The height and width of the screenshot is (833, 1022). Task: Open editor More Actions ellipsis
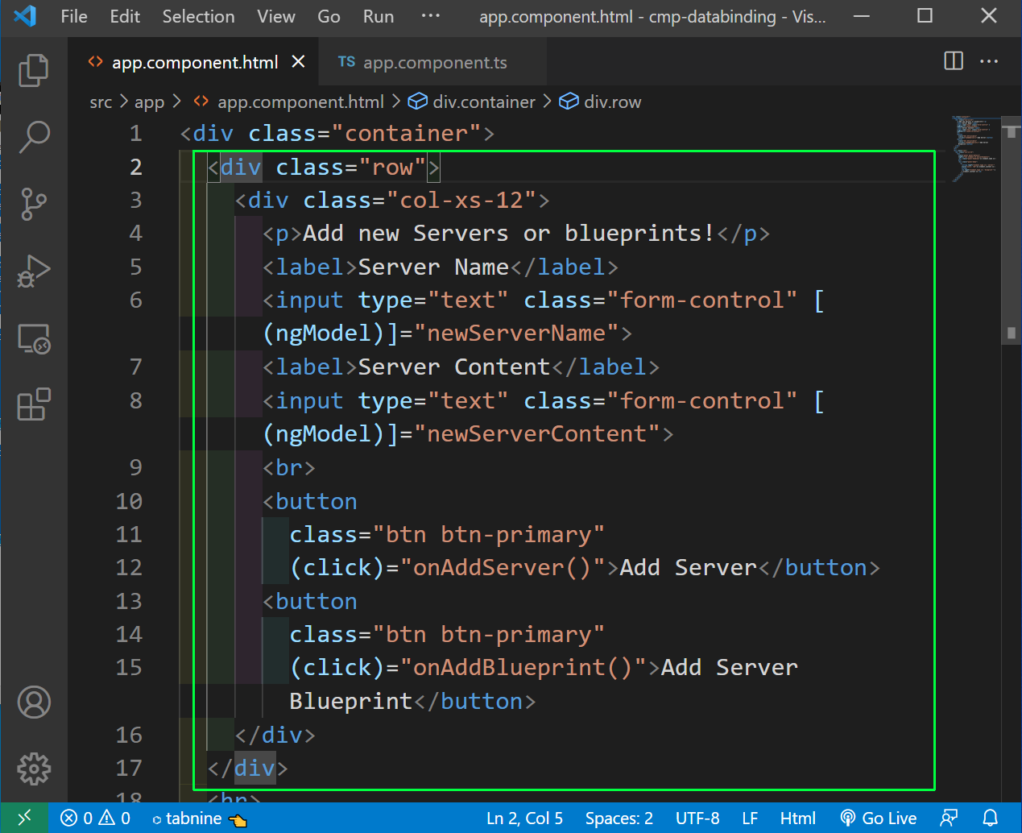pyautogui.click(x=989, y=61)
